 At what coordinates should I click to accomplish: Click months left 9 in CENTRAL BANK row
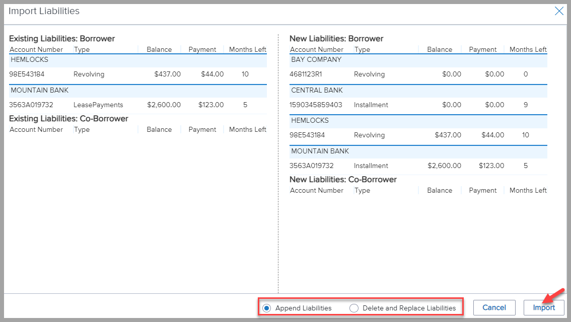[526, 105]
